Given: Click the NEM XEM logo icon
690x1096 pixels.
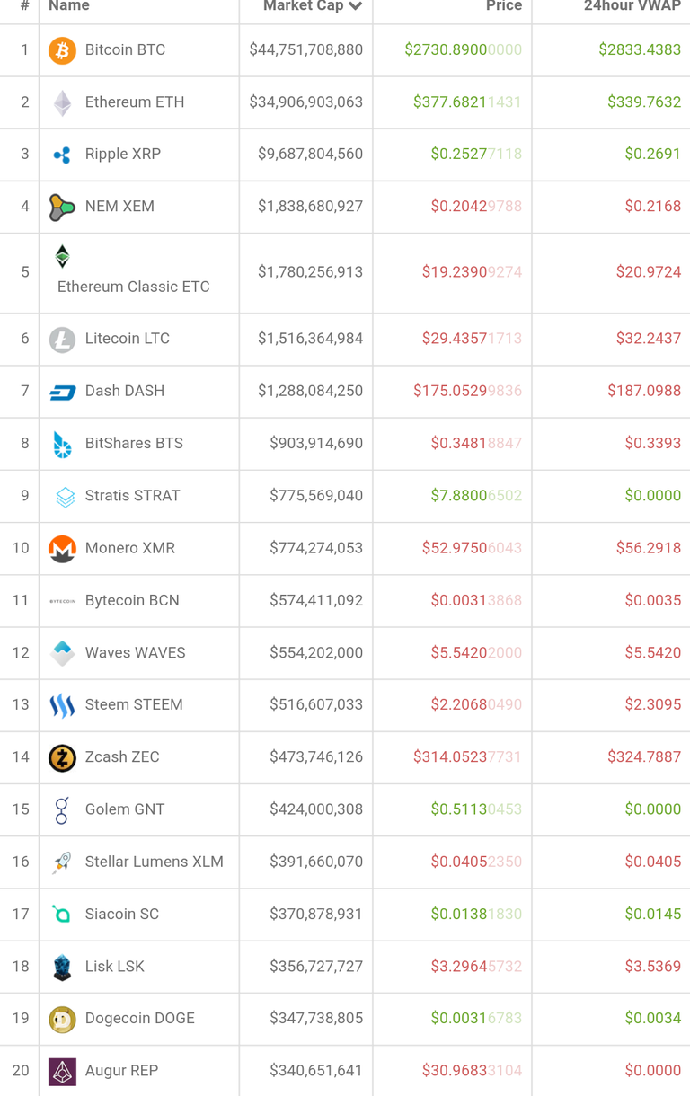Looking at the screenshot, I should [62, 207].
